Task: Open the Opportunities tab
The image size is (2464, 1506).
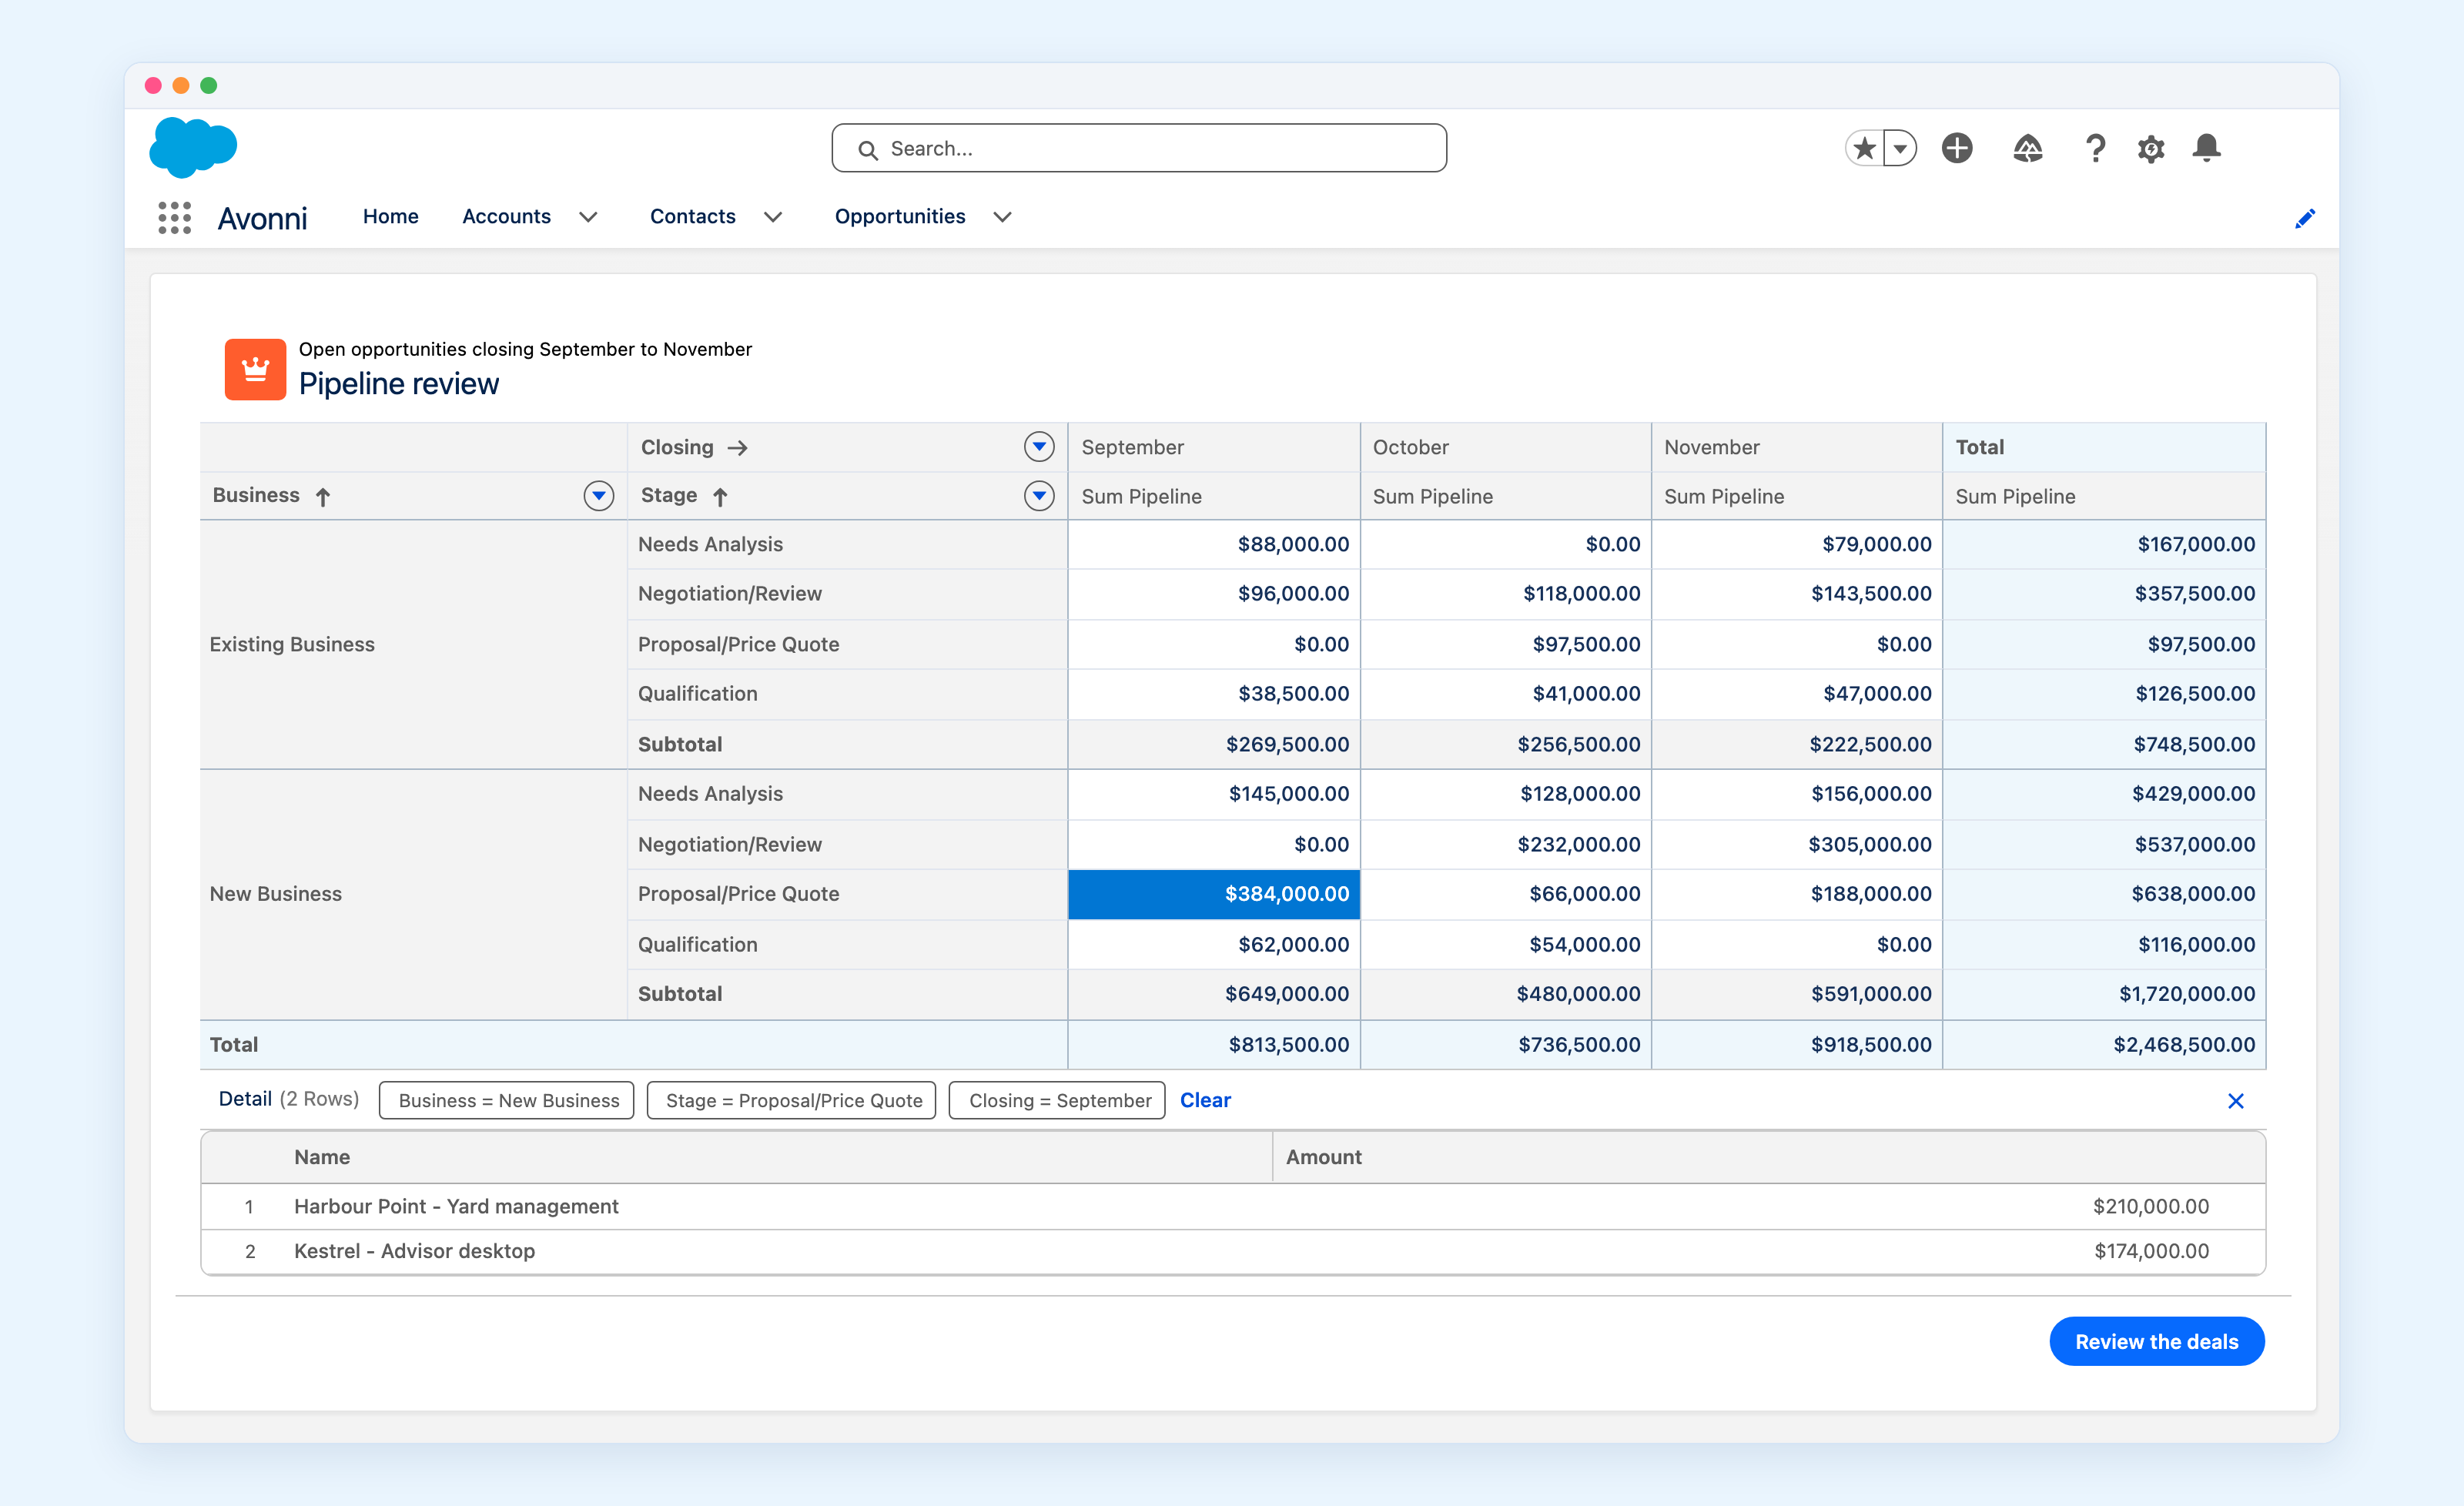Action: click(x=900, y=216)
